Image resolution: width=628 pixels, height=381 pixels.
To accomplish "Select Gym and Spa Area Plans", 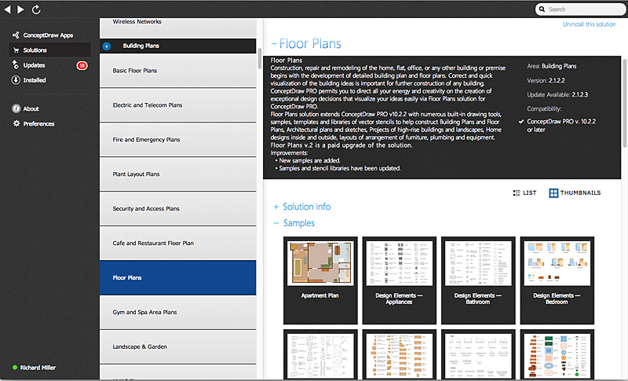I will pyautogui.click(x=178, y=312).
